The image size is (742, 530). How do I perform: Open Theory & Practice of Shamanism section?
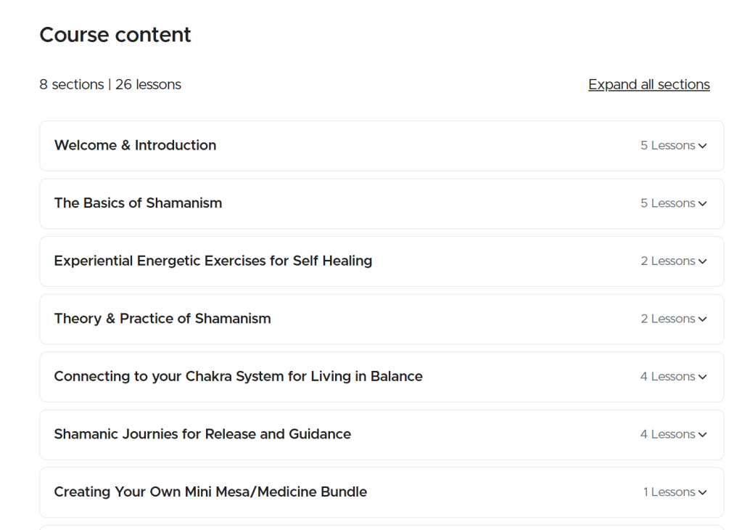(x=162, y=319)
